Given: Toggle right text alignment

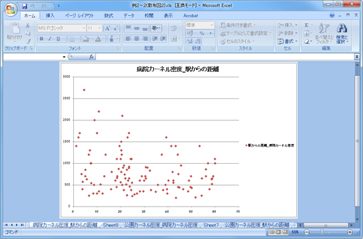Looking at the screenshot, I should (x=145, y=39).
